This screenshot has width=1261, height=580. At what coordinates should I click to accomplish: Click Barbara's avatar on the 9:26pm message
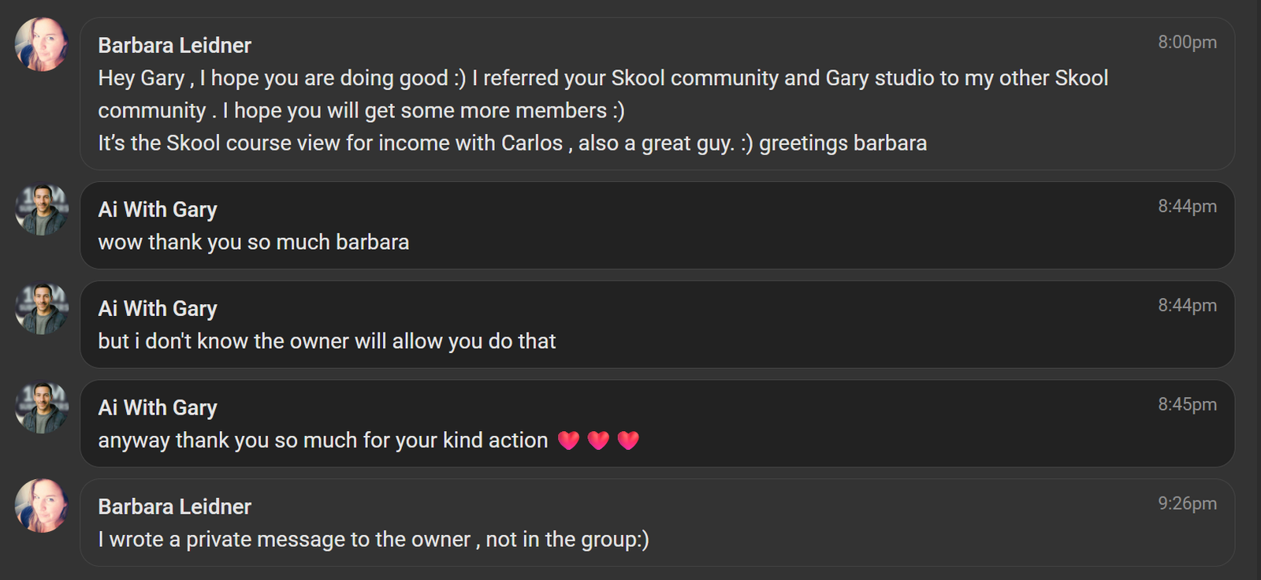pyautogui.click(x=41, y=506)
